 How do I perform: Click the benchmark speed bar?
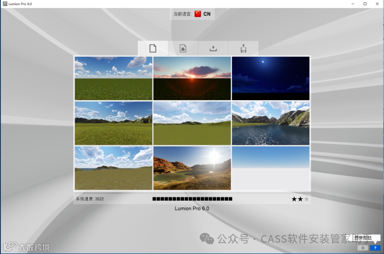coord(192,199)
